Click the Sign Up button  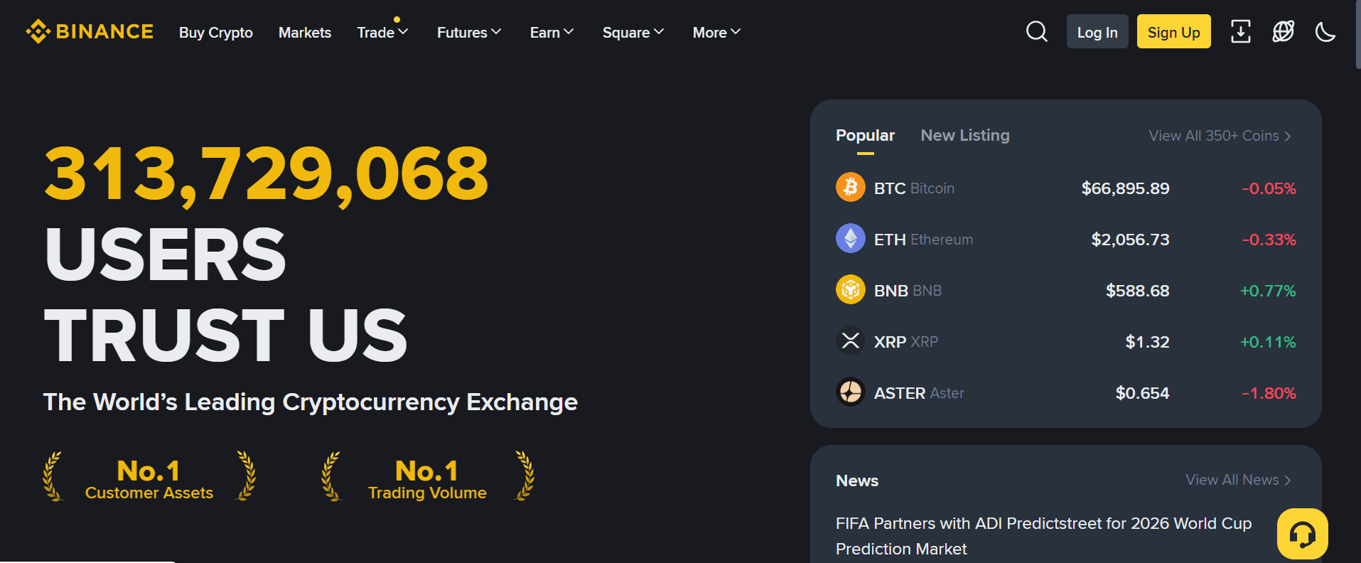coord(1173,31)
